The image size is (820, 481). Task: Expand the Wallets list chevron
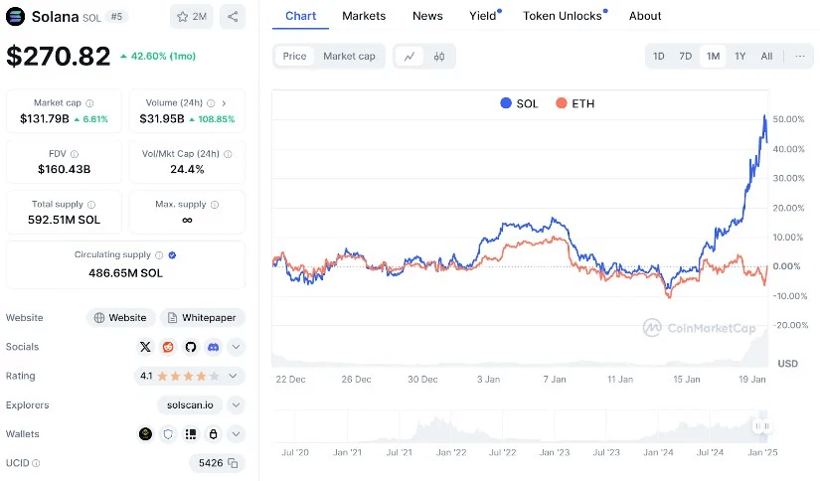pyautogui.click(x=236, y=434)
